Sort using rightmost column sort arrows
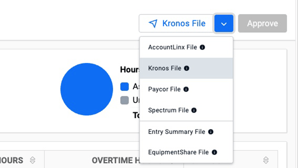298x168 pixels. pos(266,160)
